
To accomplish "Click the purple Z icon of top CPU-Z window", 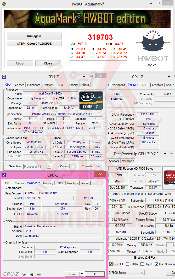I will [x=4, y=77].
